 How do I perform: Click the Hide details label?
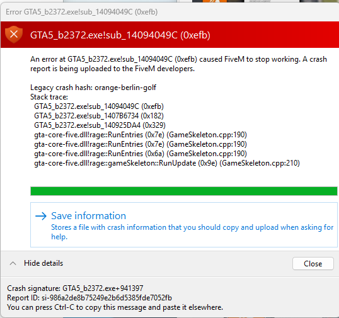click(43, 263)
